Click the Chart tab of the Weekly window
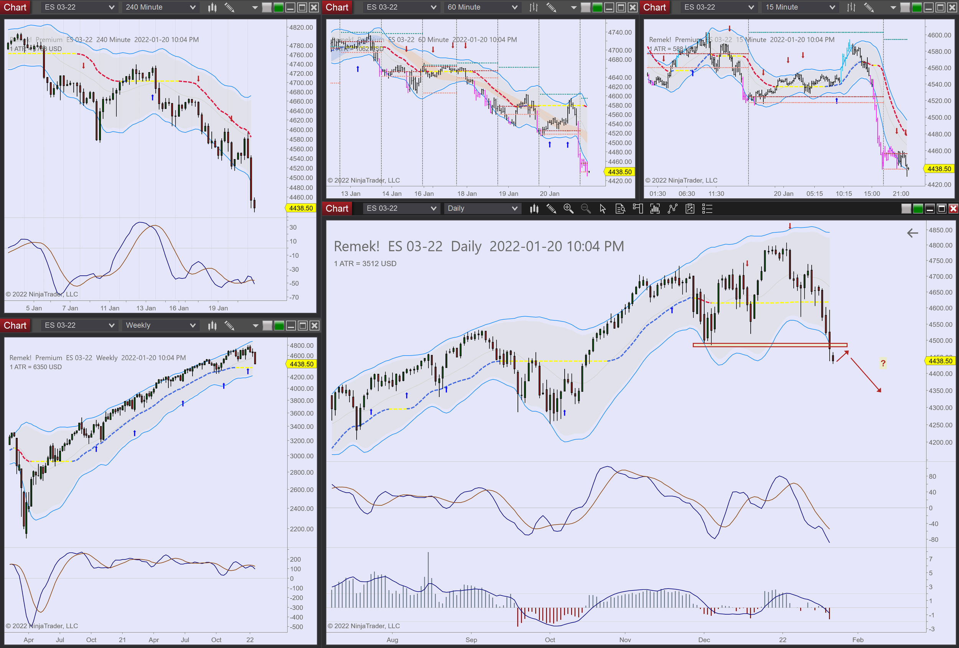959x648 pixels. [15, 326]
